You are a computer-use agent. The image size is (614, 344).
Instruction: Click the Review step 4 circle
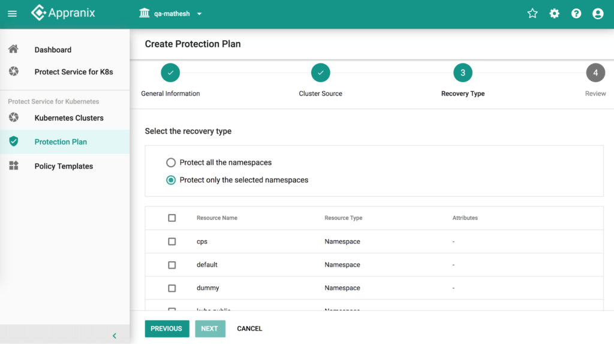coord(595,73)
